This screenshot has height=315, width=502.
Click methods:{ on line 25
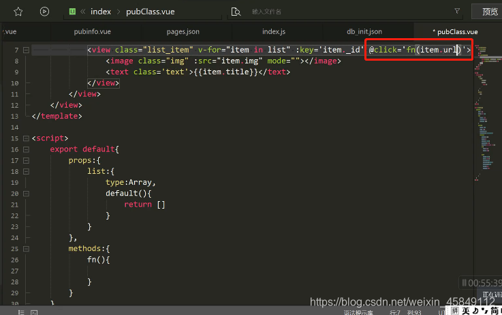tap(89, 249)
